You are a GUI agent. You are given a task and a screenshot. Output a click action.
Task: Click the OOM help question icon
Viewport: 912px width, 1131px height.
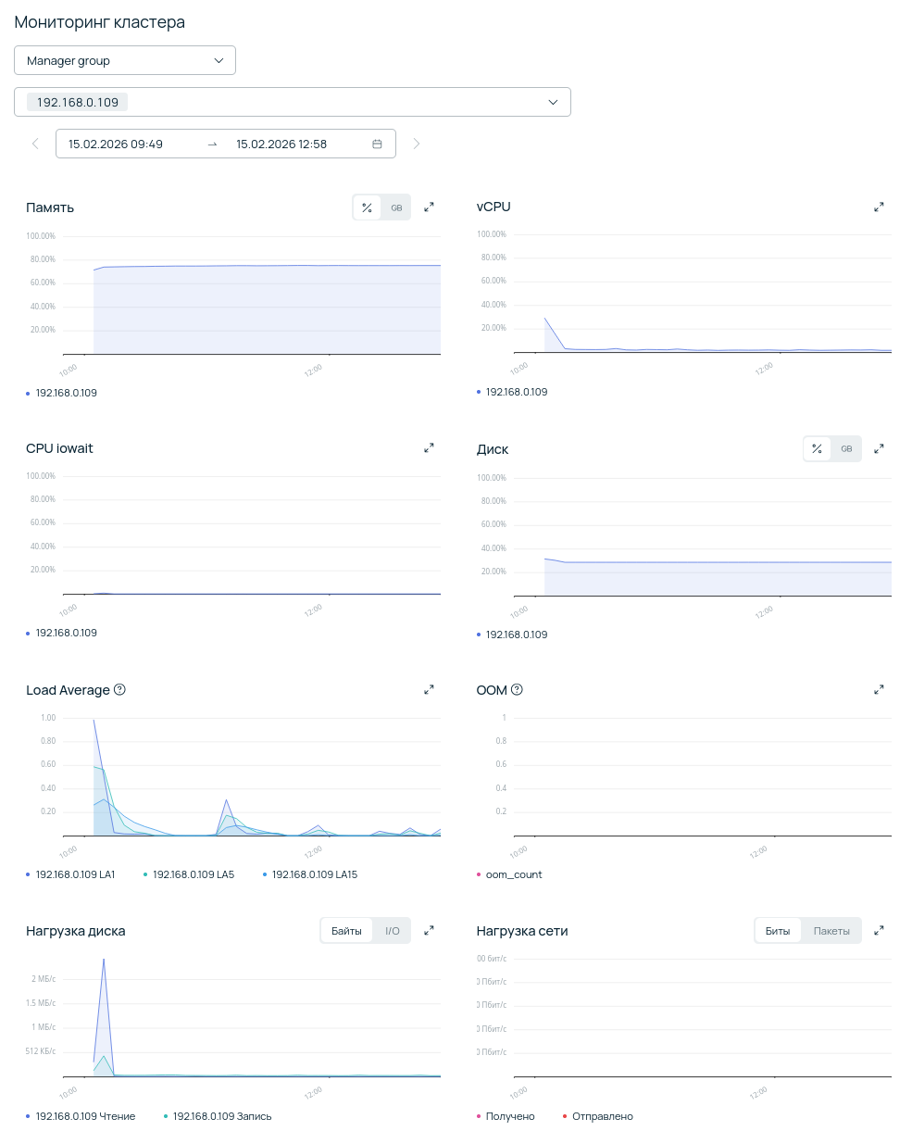click(518, 690)
